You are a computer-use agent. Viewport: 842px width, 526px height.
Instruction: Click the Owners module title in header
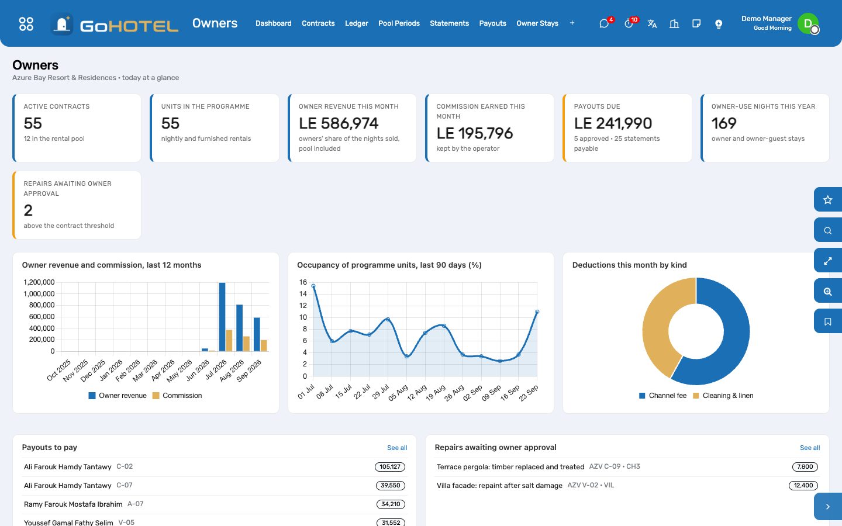click(x=215, y=23)
